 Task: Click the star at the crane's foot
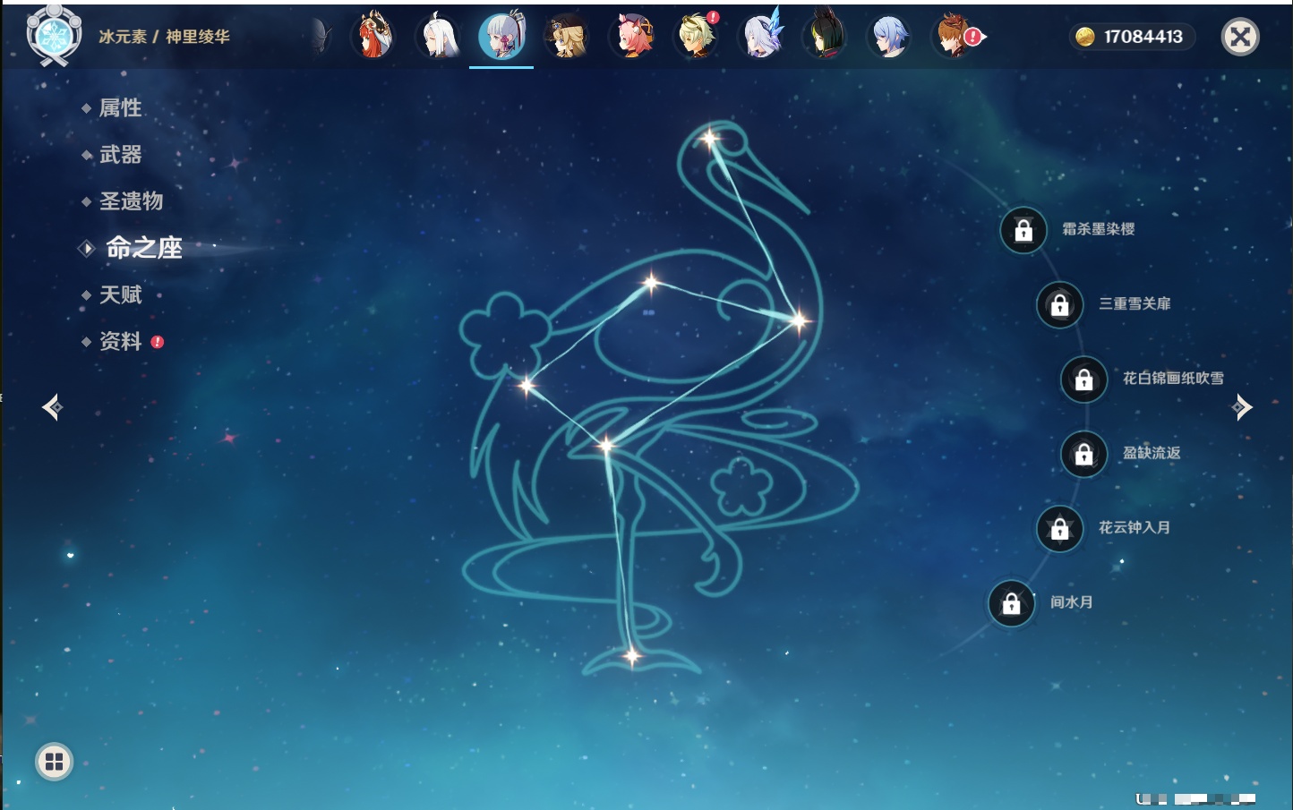point(632,657)
